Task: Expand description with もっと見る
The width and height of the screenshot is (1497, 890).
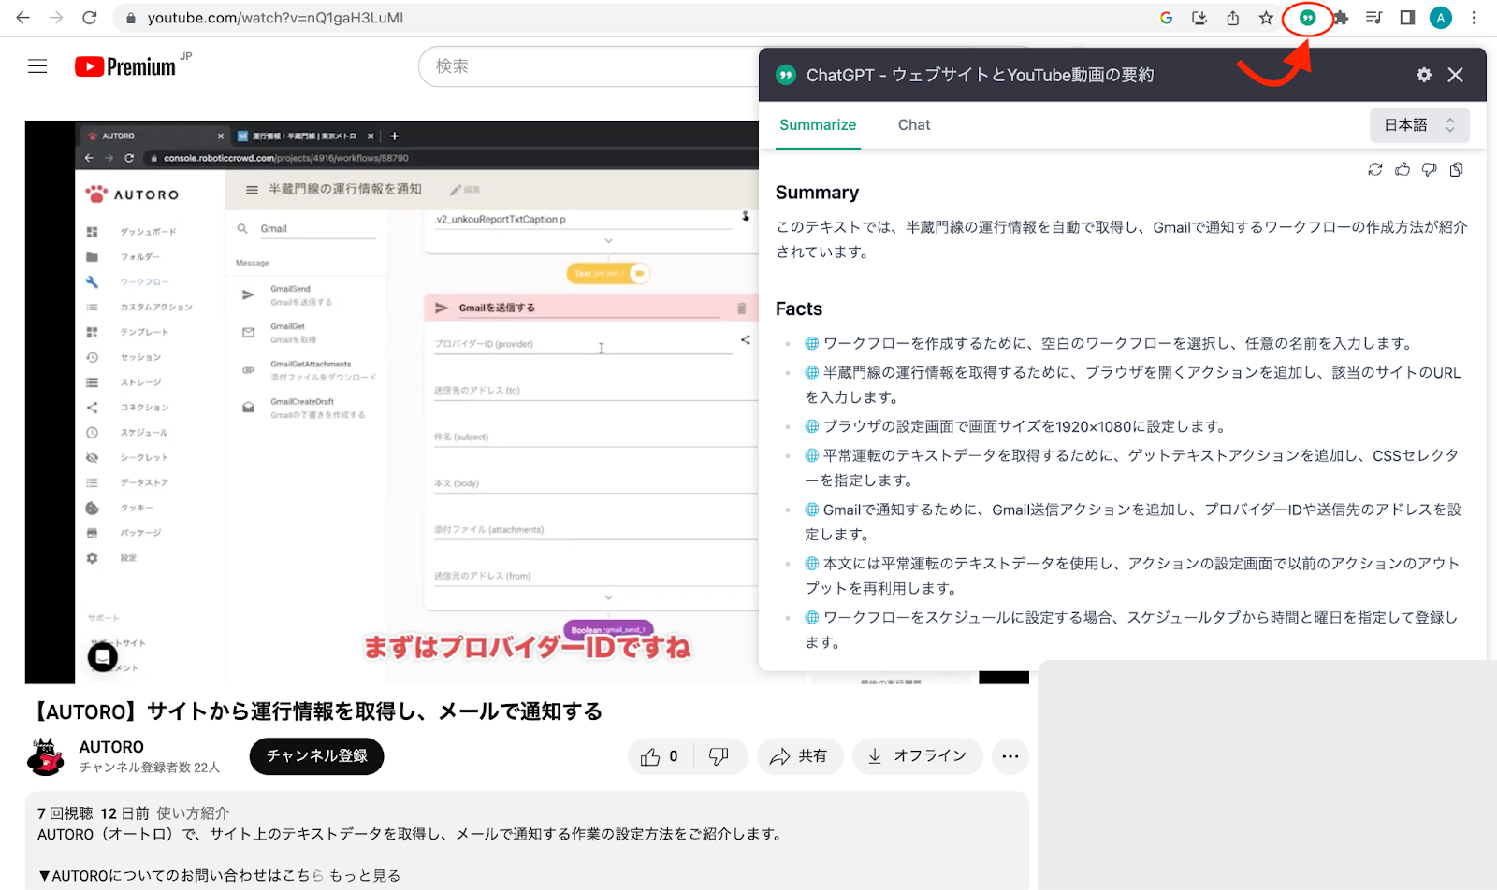Action: pos(365,876)
